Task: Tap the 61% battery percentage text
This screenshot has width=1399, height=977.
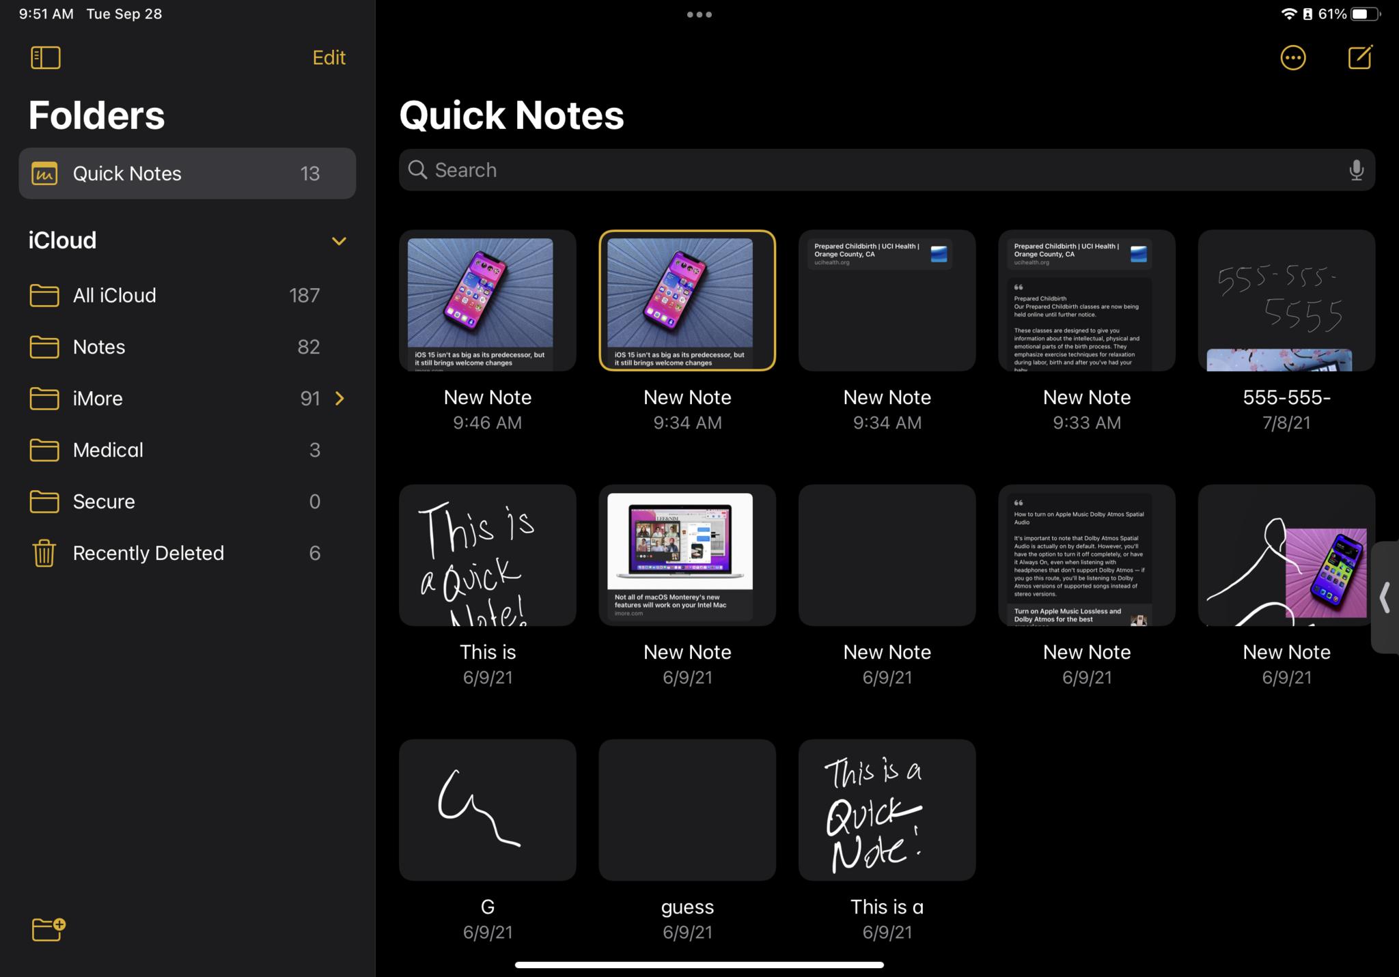Action: coord(1332,14)
